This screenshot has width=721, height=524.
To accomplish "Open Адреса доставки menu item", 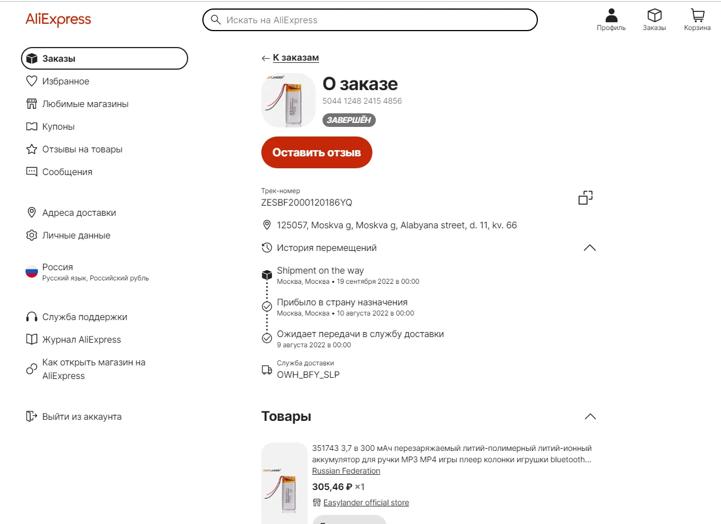I will pos(71,213).
